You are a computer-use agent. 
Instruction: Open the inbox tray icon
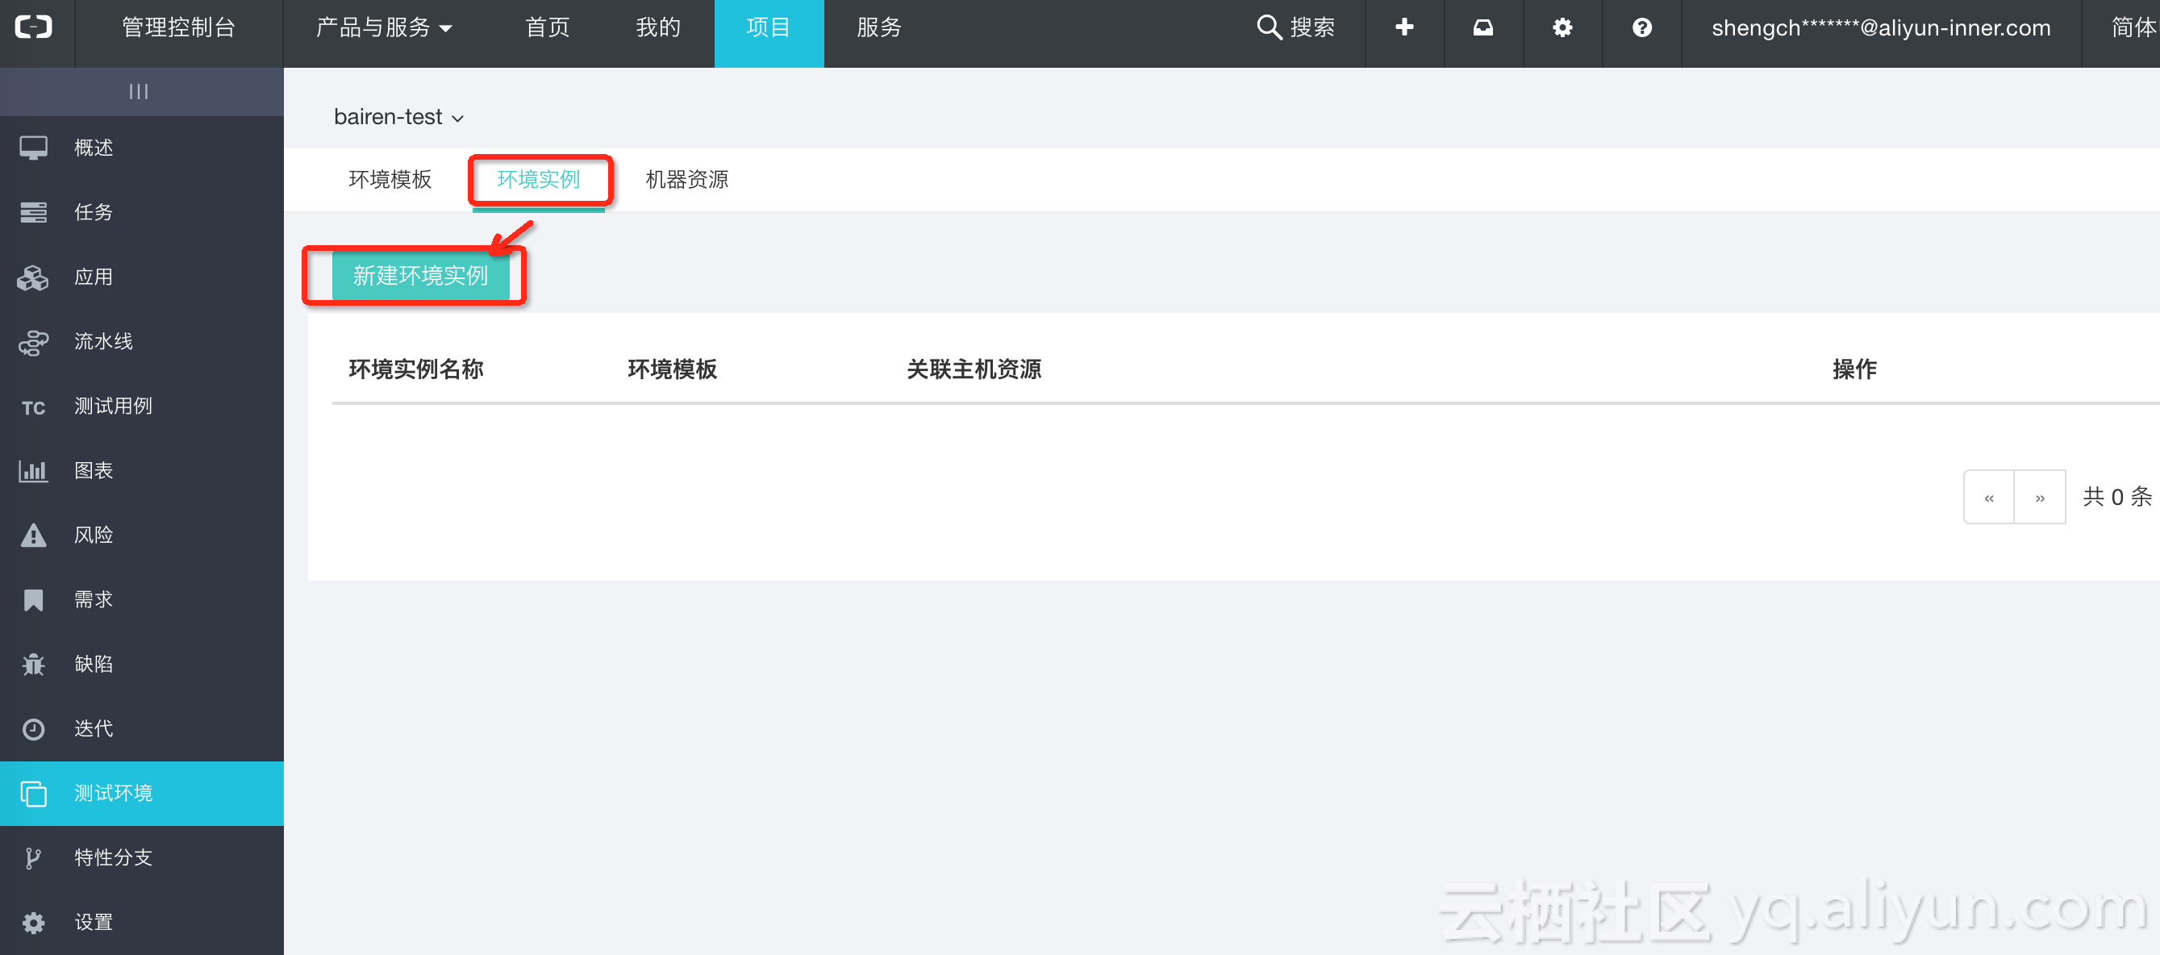point(1483,27)
